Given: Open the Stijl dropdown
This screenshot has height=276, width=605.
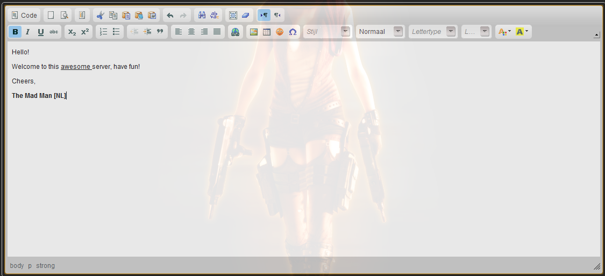Looking at the screenshot, I should pyautogui.click(x=328, y=32).
